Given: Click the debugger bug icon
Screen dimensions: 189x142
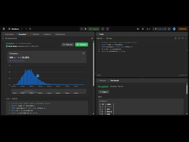Looking at the screenshot, I should (82, 29).
